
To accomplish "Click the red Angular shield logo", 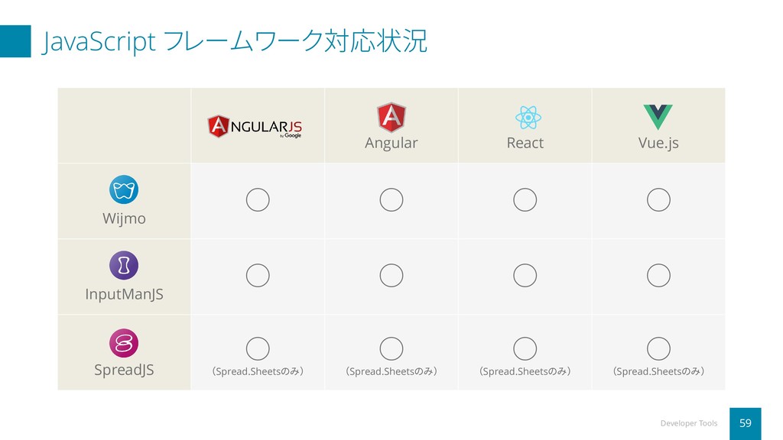I will [391, 117].
